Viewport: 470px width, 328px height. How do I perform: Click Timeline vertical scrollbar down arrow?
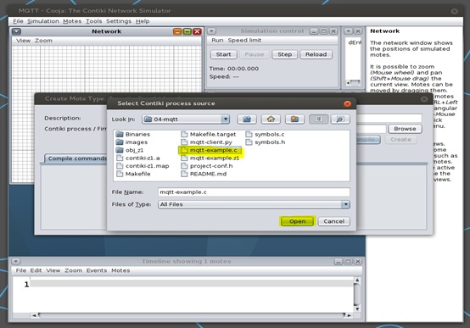[x=357, y=309]
